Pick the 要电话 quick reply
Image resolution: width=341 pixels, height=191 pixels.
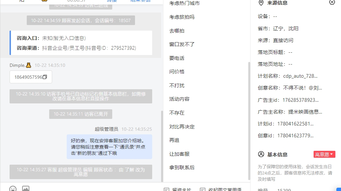(x=177, y=58)
